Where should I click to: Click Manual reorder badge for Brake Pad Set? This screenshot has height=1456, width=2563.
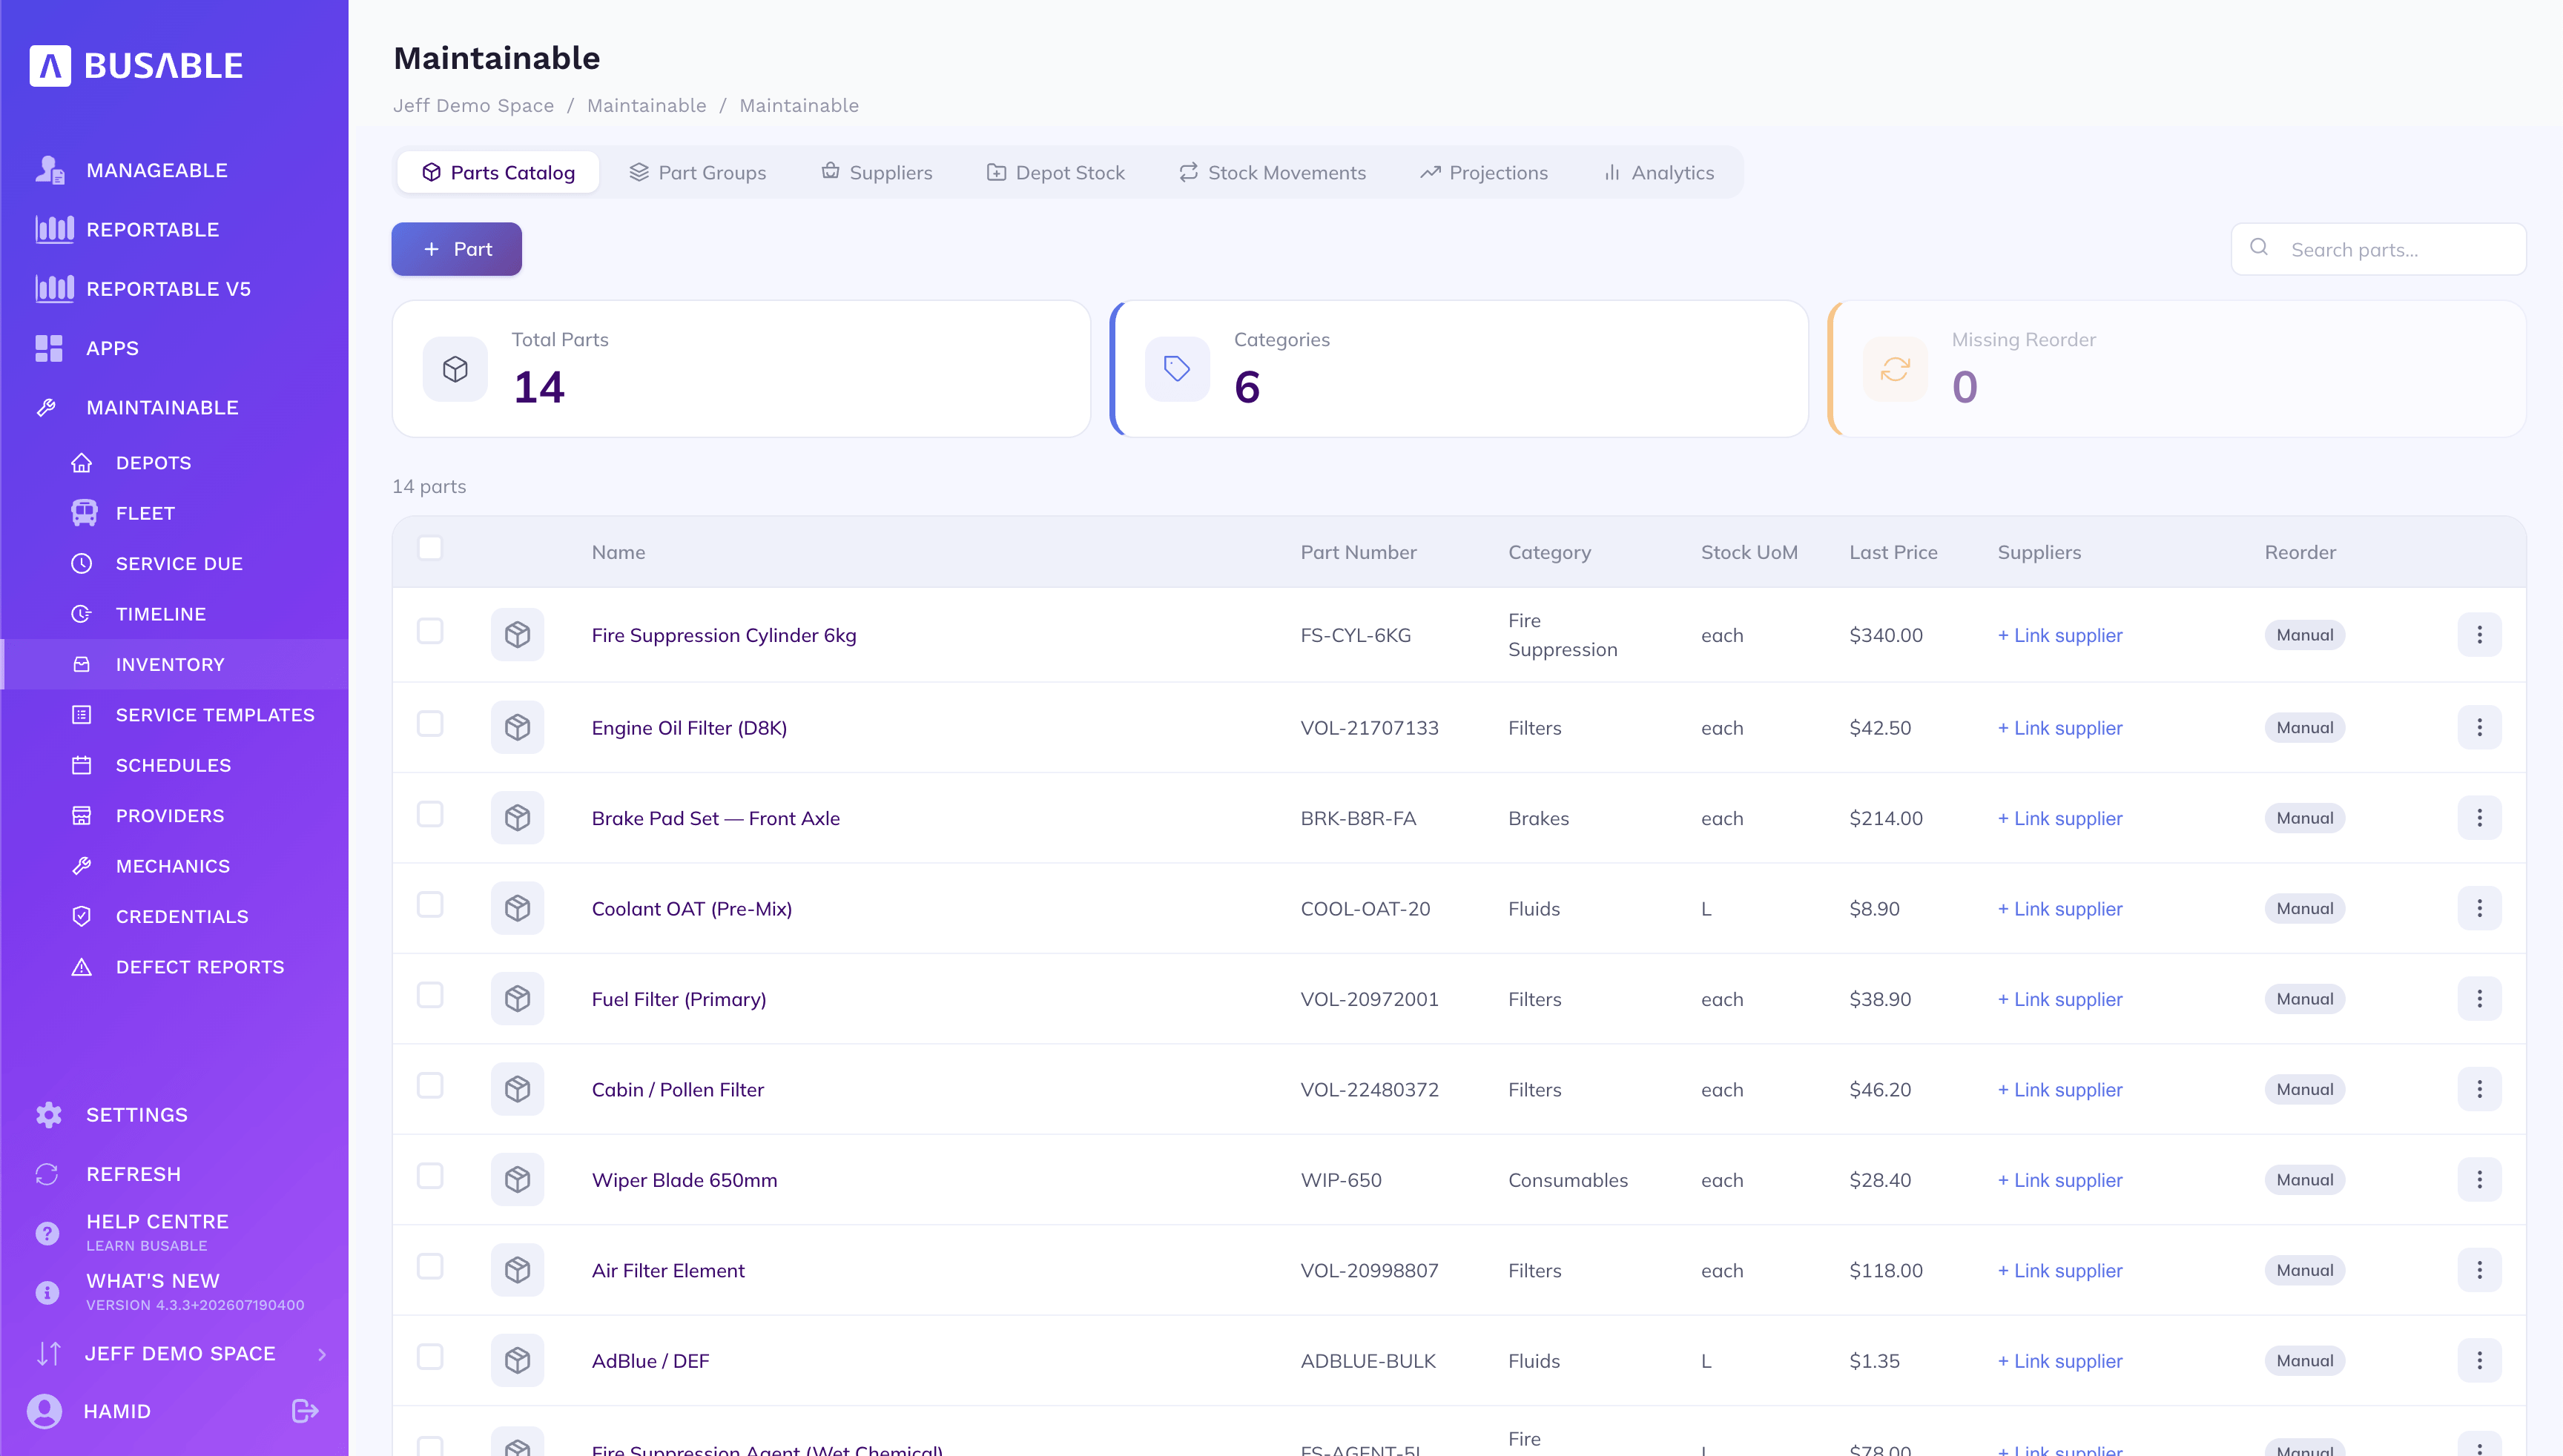[x=2305, y=818]
